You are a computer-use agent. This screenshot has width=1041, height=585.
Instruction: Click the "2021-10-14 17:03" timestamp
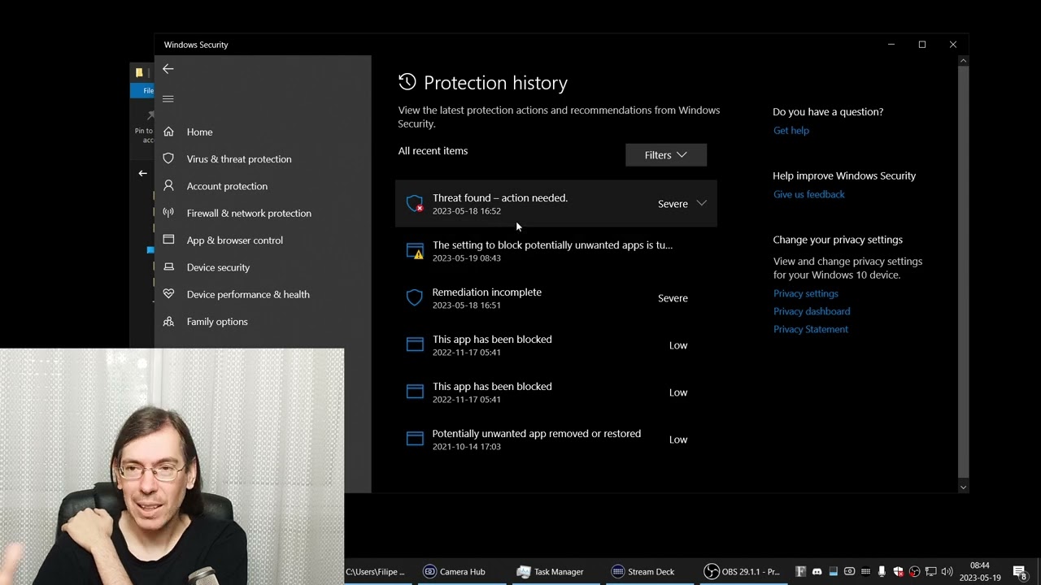467,447
